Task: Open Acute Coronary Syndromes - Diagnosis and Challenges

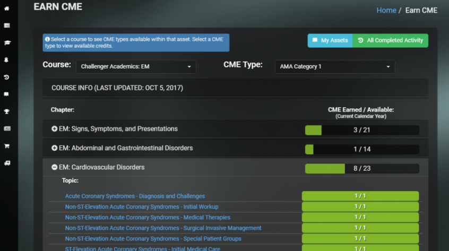Action: click(x=135, y=196)
